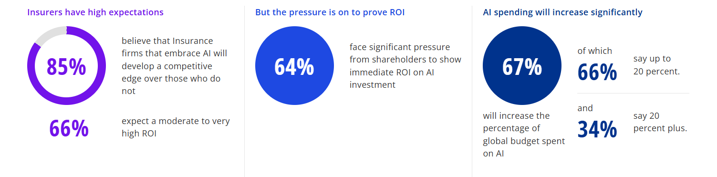Click the 'face significant pressure from shareholders' text
The width and height of the screenshot is (717, 177).
point(405,66)
